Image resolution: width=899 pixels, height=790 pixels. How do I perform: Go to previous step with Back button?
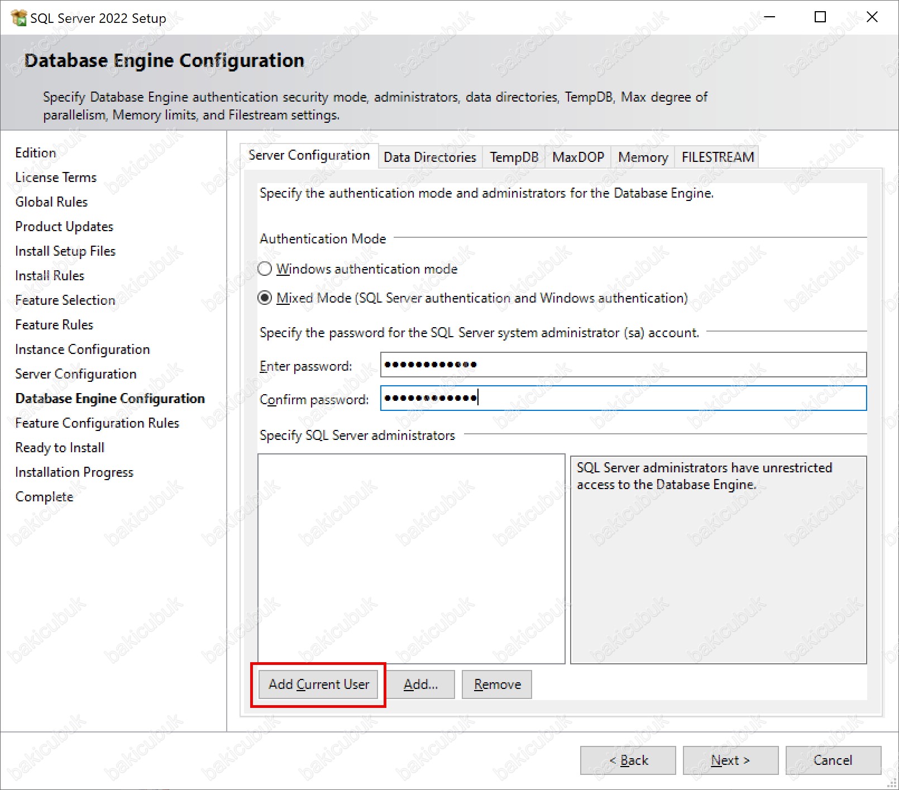tap(628, 760)
